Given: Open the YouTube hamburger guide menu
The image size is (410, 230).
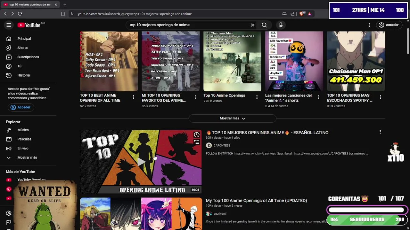Looking at the screenshot, I should tap(9, 25).
